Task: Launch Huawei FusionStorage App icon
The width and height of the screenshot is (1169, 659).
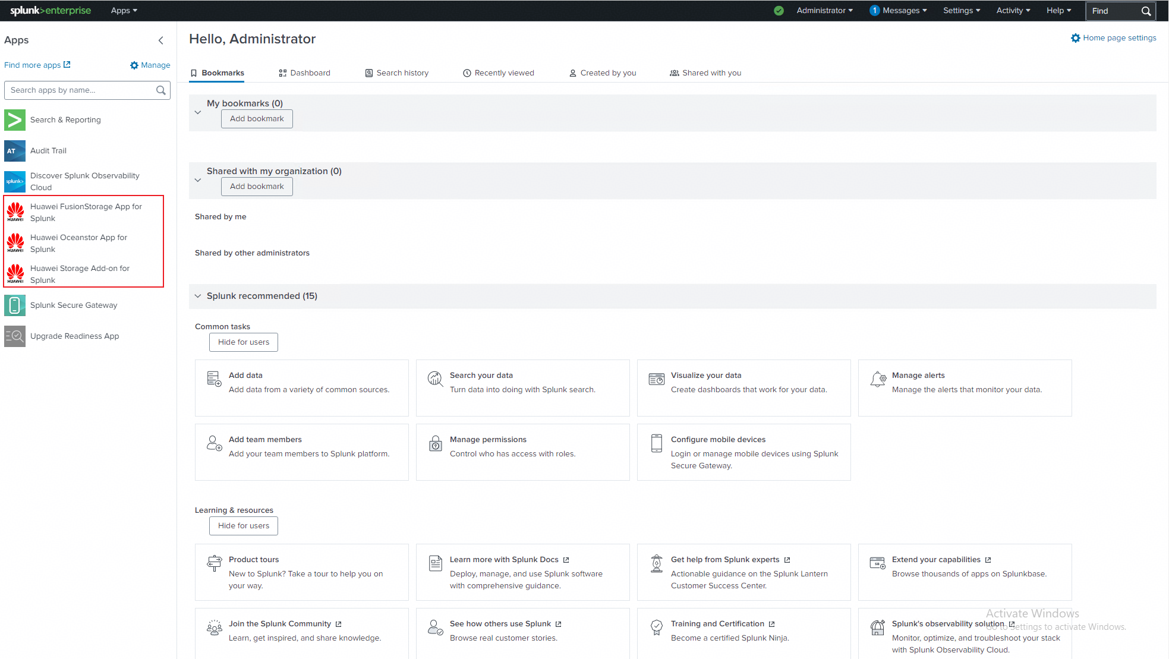Action: tap(15, 213)
